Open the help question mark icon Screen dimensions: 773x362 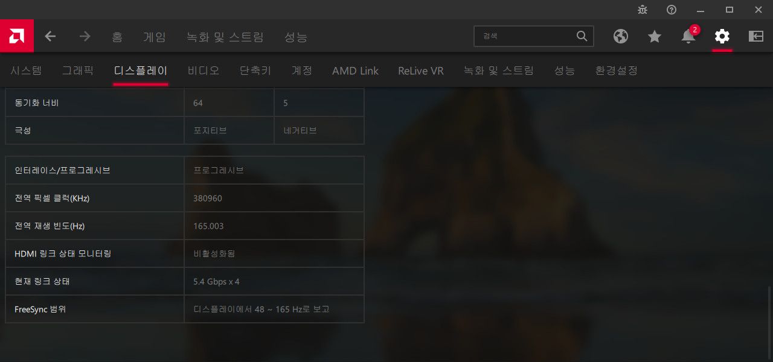pos(672,10)
